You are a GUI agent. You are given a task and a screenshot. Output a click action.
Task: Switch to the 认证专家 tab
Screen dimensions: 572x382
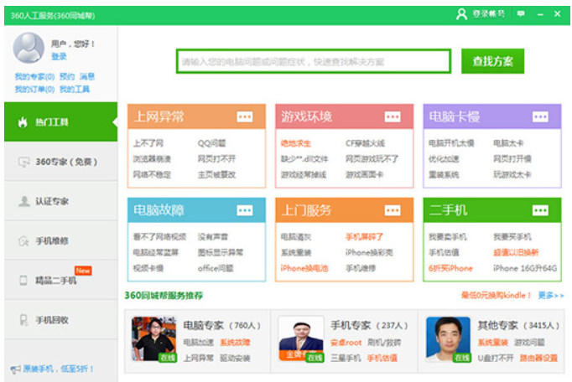(52, 202)
